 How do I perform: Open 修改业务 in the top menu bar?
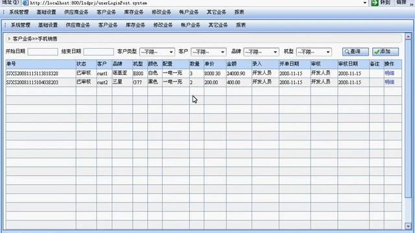click(161, 12)
